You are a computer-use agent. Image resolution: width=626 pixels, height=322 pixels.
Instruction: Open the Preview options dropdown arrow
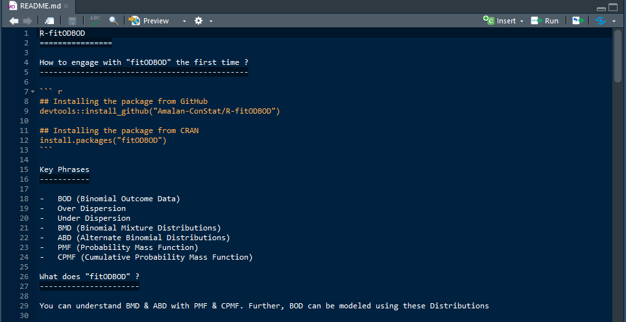click(184, 21)
